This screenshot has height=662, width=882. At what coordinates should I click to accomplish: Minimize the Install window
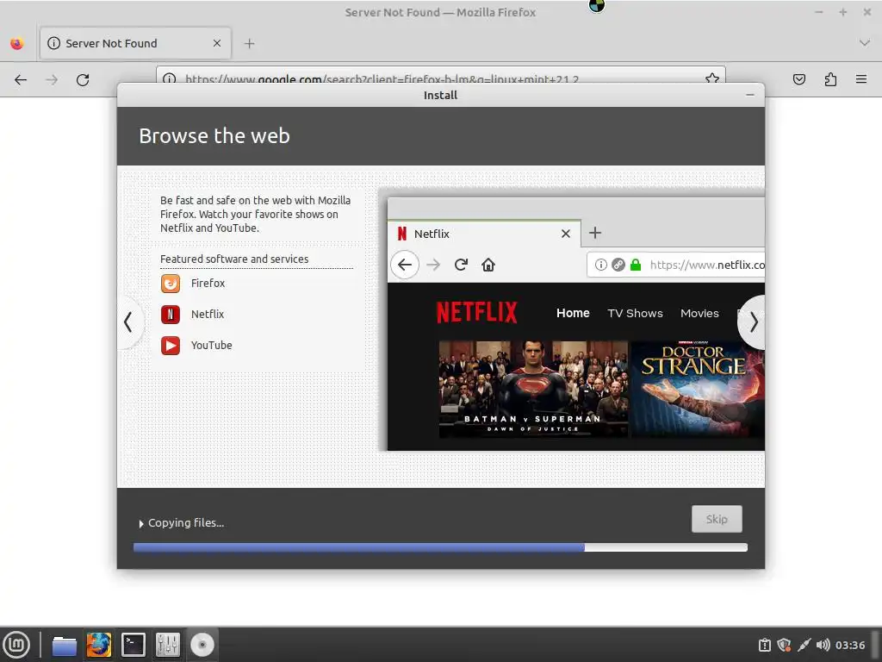pos(750,95)
